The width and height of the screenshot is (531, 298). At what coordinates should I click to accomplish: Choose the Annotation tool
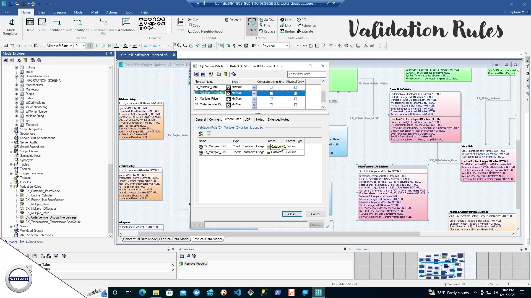click(x=126, y=25)
